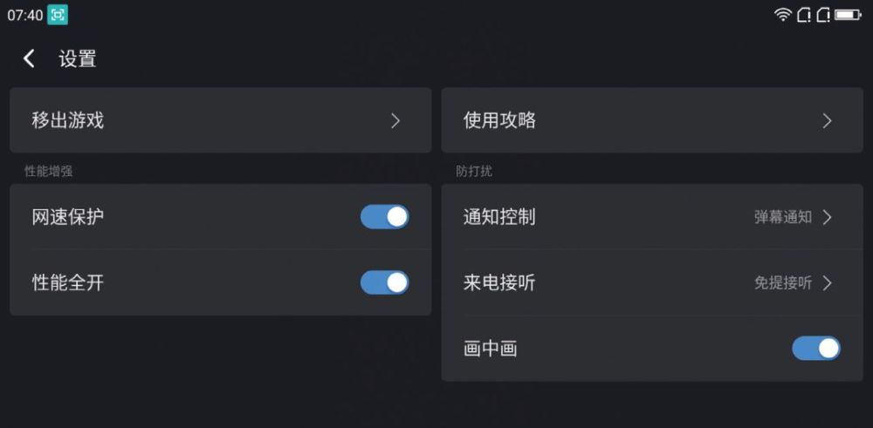Viewport: 873px width, 428px height.
Task: Tap the battery indicator icon
Action: coord(848,15)
